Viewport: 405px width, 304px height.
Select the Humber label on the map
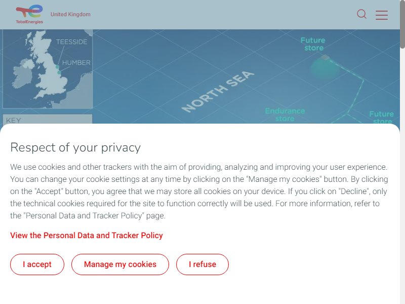[76, 62]
